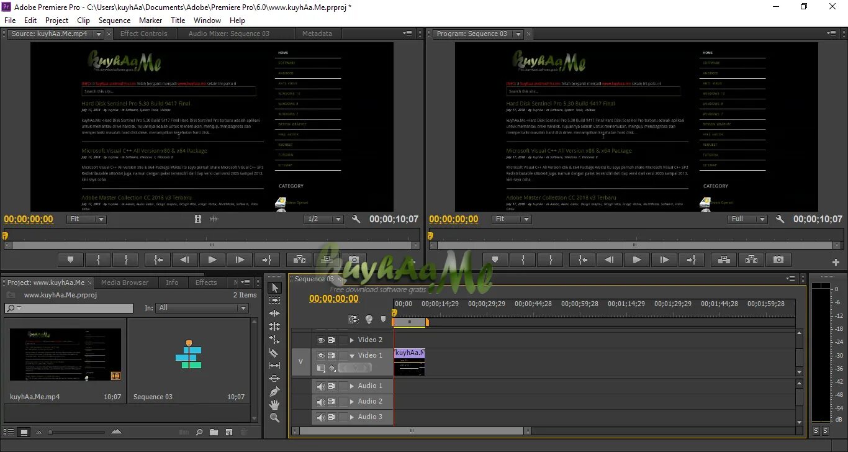Select the Zoom magnifier tool

[x=274, y=418]
